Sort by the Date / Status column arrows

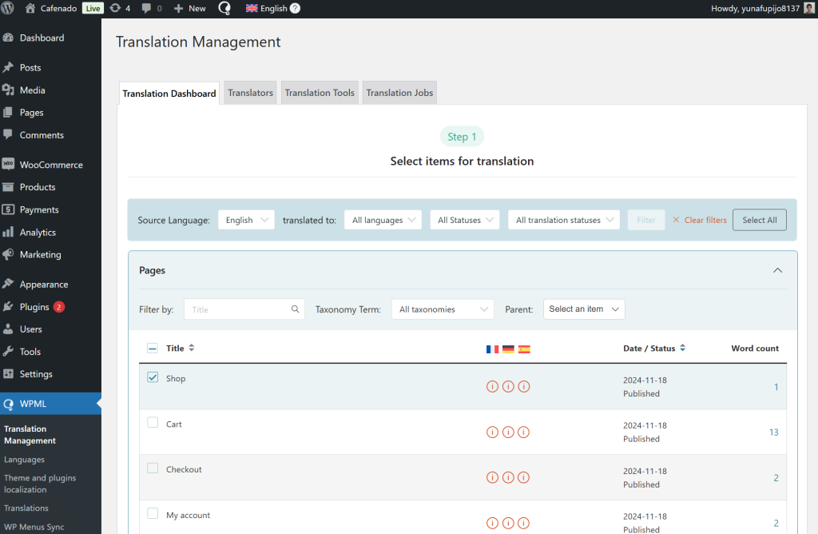tap(684, 348)
